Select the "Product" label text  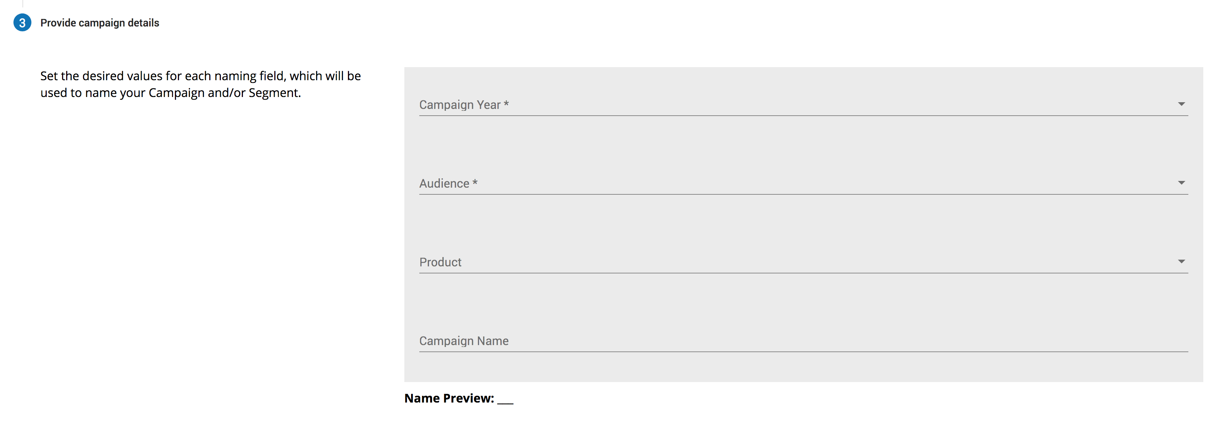pos(440,262)
